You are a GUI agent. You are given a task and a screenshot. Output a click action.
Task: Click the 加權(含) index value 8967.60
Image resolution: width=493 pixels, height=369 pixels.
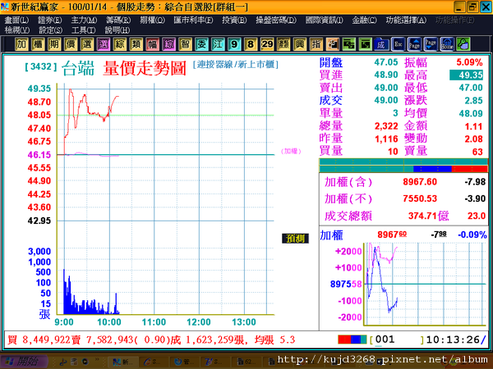(420, 182)
